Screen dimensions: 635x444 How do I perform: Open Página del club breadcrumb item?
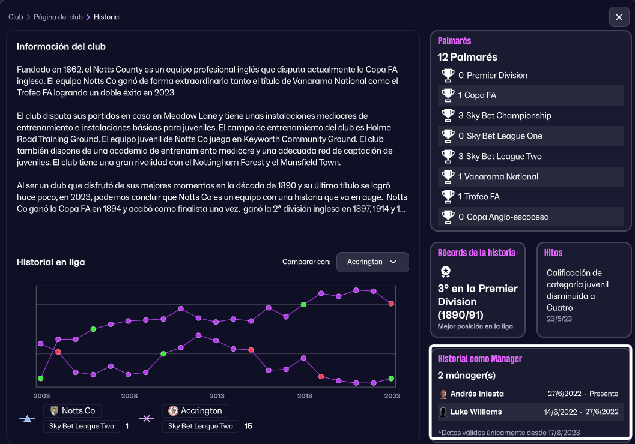58,17
